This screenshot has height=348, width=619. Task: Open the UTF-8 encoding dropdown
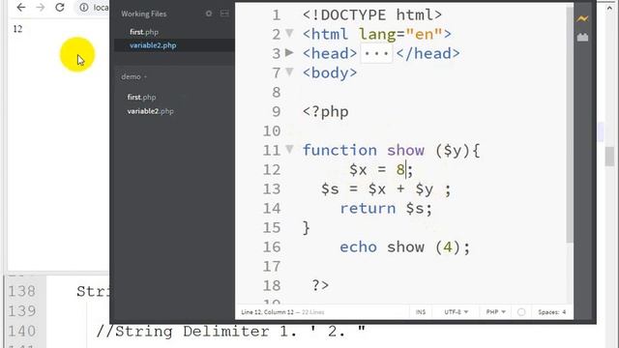tap(456, 312)
